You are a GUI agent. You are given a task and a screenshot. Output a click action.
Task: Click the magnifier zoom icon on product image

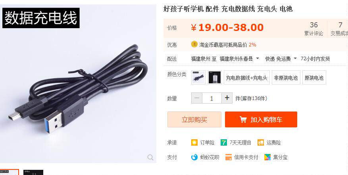pyautogui.click(x=150, y=157)
